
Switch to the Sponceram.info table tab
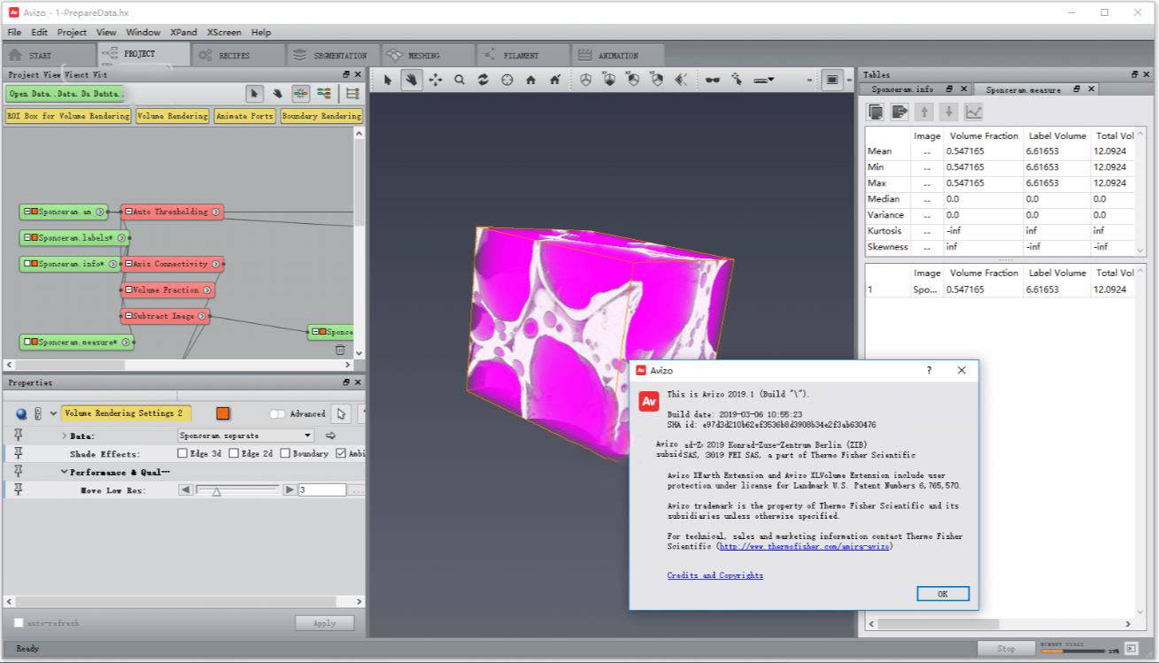916,89
